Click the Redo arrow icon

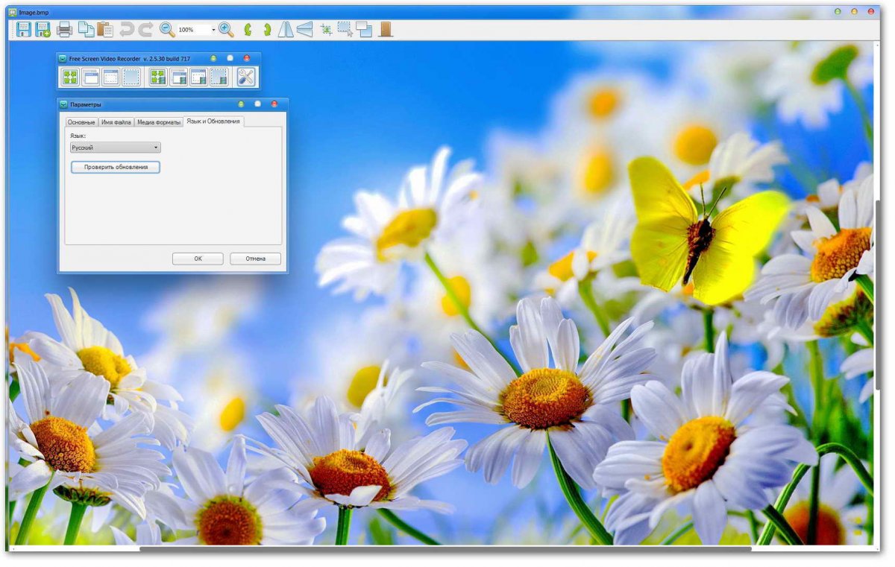click(x=145, y=30)
